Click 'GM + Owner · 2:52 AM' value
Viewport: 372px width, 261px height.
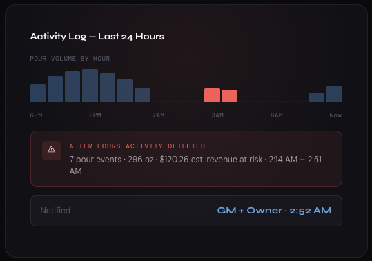(x=274, y=211)
